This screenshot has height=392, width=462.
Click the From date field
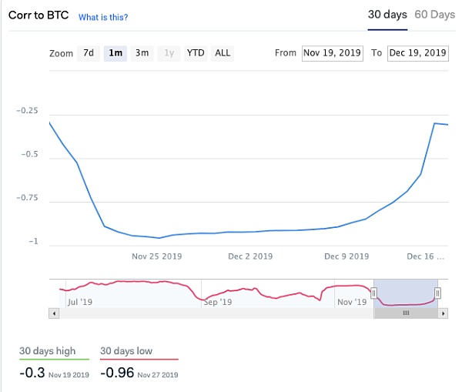click(333, 53)
